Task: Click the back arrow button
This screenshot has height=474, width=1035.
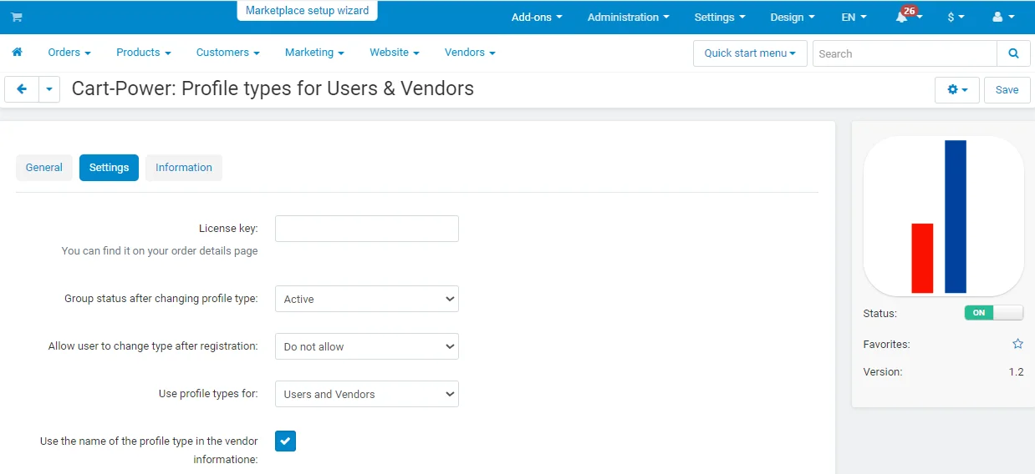Action: point(22,89)
